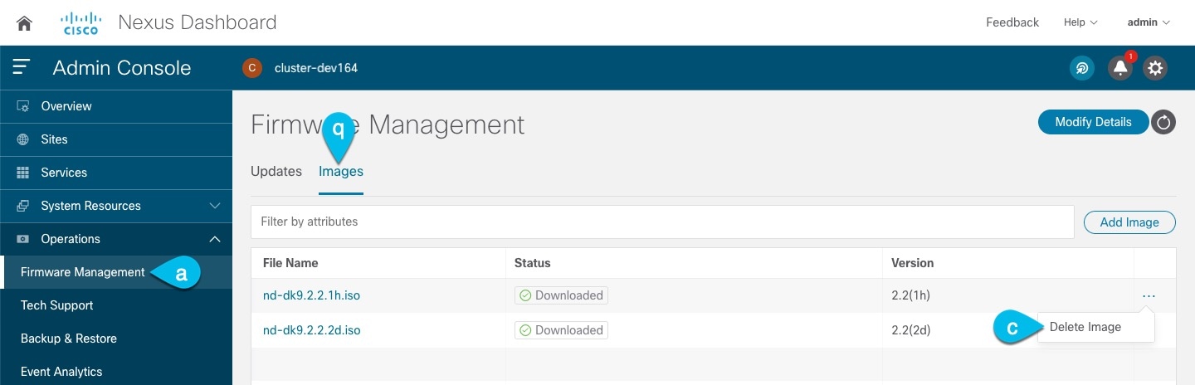Viewport: 1195px width, 385px height.
Task: Go to the Nexus Dashboard home icon
Action: point(24,23)
